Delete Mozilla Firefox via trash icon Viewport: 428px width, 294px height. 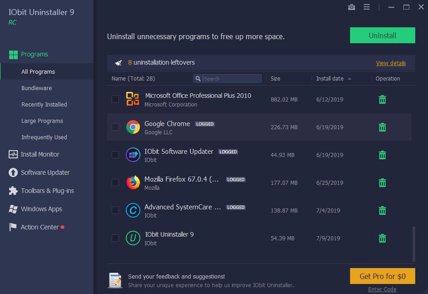pyautogui.click(x=382, y=183)
